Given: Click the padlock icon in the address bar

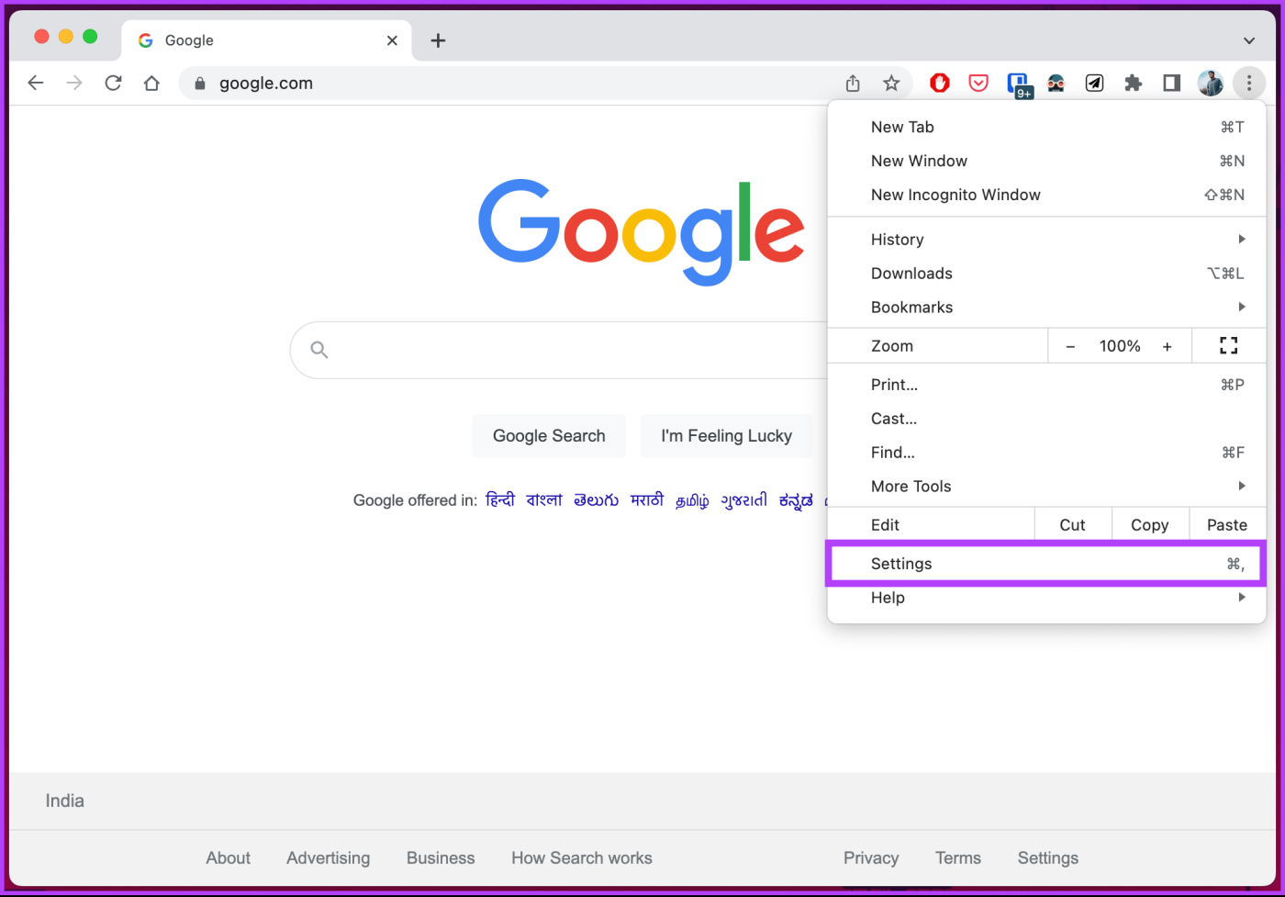Looking at the screenshot, I should [x=199, y=83].
